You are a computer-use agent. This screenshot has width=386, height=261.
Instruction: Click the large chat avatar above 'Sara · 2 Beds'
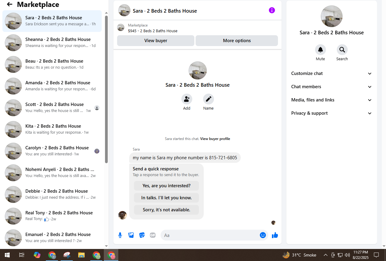pos(198,70)
